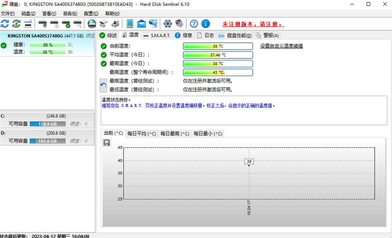This screenshot has width=392, height=238.
Task: Click the 当前温度 38 °C bar
Action: [218, 46]
